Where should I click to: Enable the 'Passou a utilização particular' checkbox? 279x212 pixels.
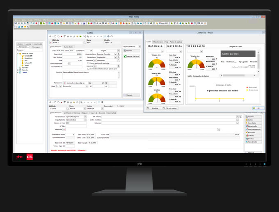click(x=89, y=63)
